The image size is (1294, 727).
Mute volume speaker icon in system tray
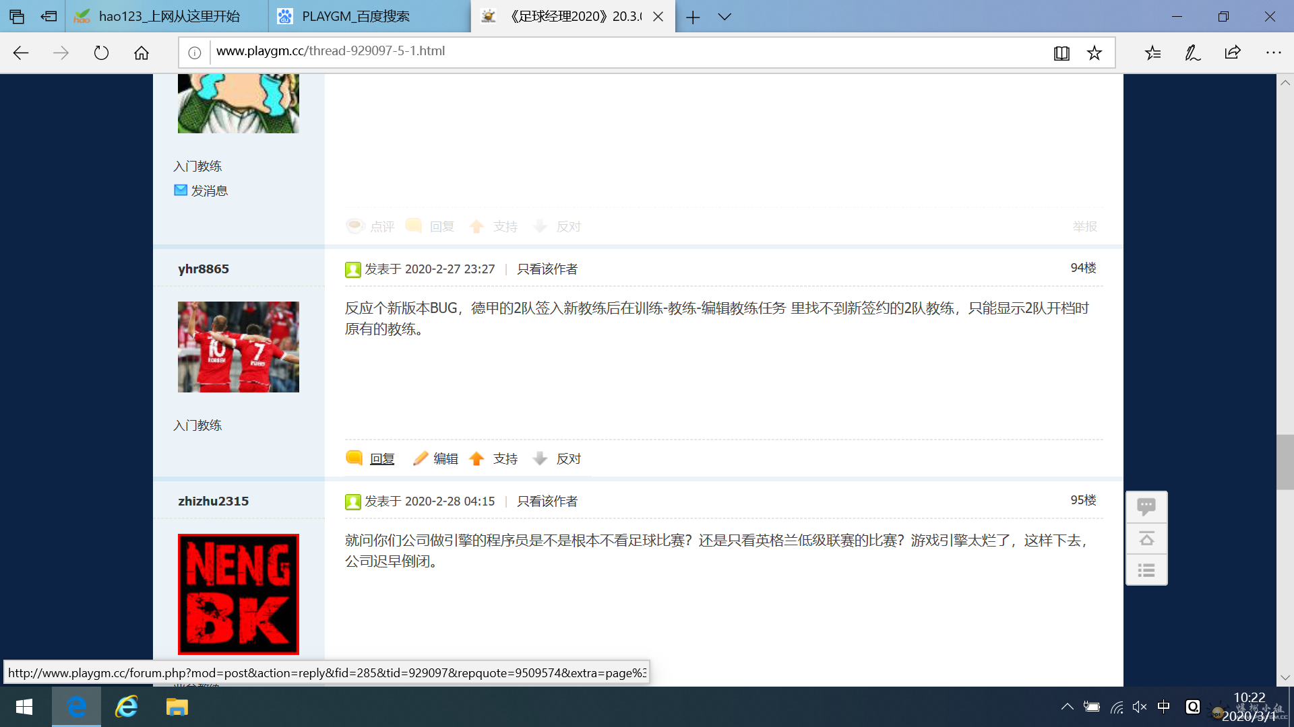pyautogui.click(x=1140, y=707)
